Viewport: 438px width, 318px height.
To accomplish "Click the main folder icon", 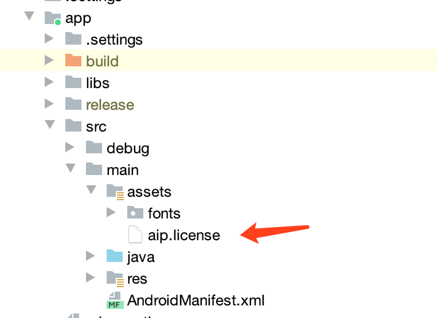I will click(94, 169).
